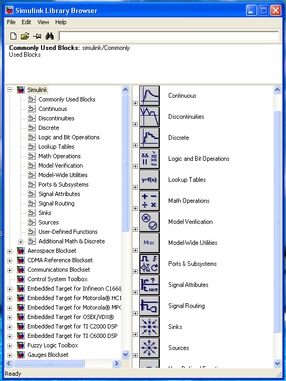Select Model Verification in the left tree
The width and height of the screenshot is (286, 381).
pos(60,166)
